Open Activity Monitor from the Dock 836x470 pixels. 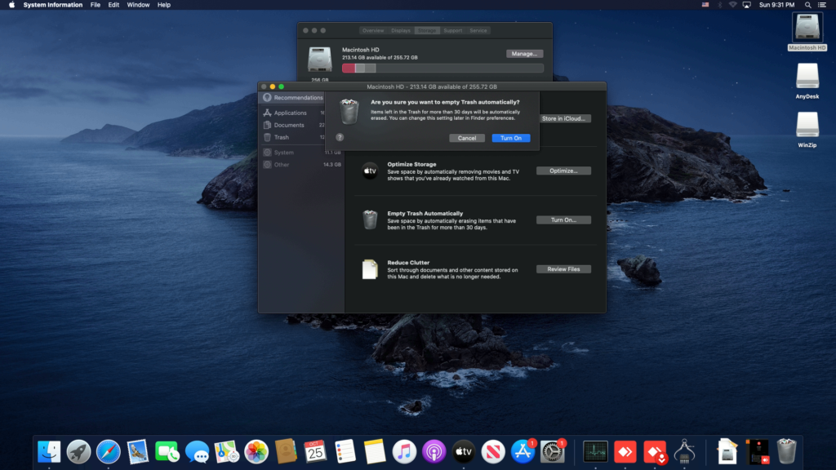click(x=594, y=450)
